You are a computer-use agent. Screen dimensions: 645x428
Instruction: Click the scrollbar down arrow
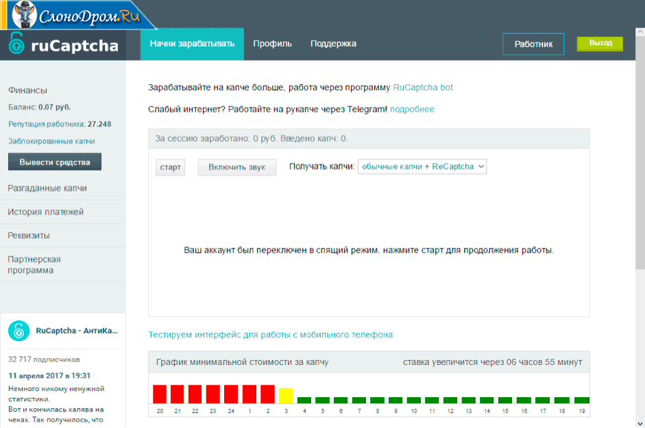(x=640, y=423)
